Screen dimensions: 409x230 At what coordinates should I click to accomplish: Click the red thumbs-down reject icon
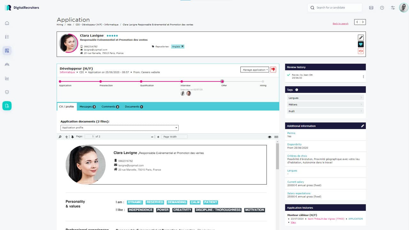273,70
